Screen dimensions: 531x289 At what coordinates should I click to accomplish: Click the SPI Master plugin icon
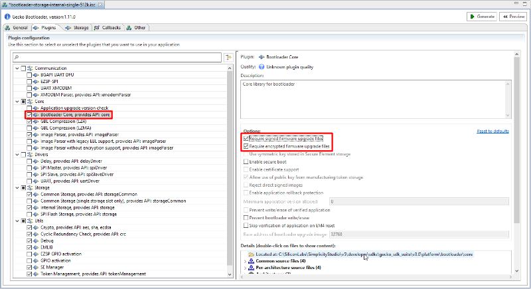pos(36,167)
